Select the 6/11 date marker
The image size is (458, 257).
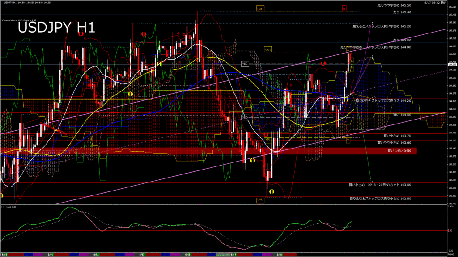pos(50,255)
